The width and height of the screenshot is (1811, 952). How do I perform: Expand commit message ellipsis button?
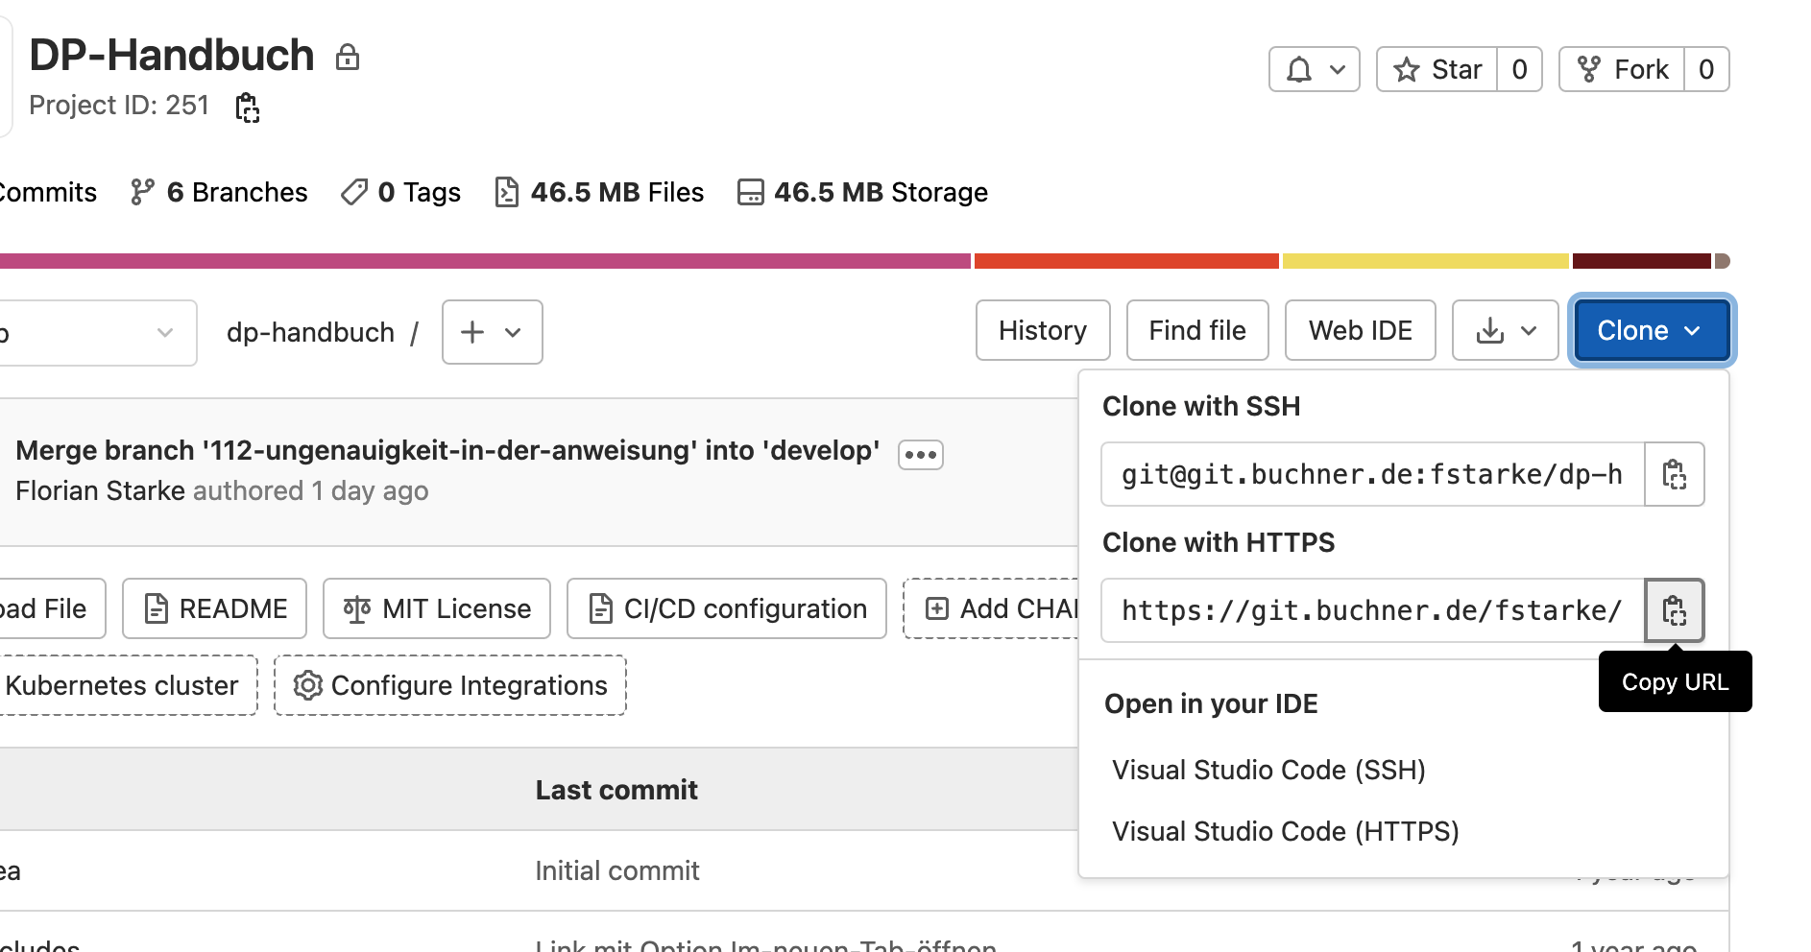pyautogui.click(x=920, y=455)
